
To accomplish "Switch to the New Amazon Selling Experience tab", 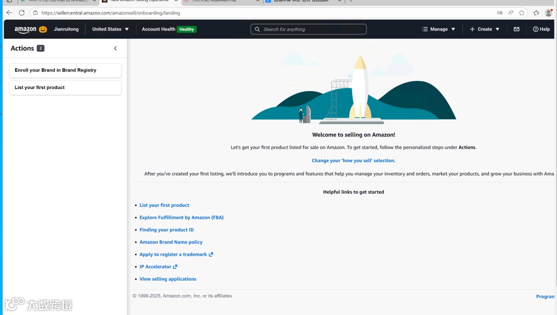I will pos(140,1).
